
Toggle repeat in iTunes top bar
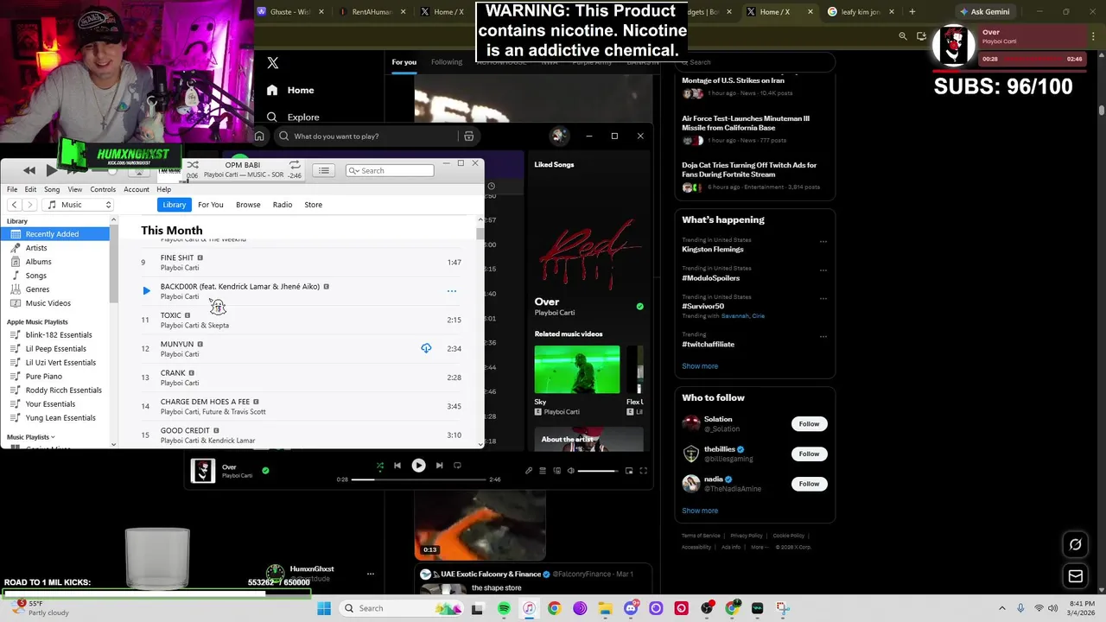295,164
